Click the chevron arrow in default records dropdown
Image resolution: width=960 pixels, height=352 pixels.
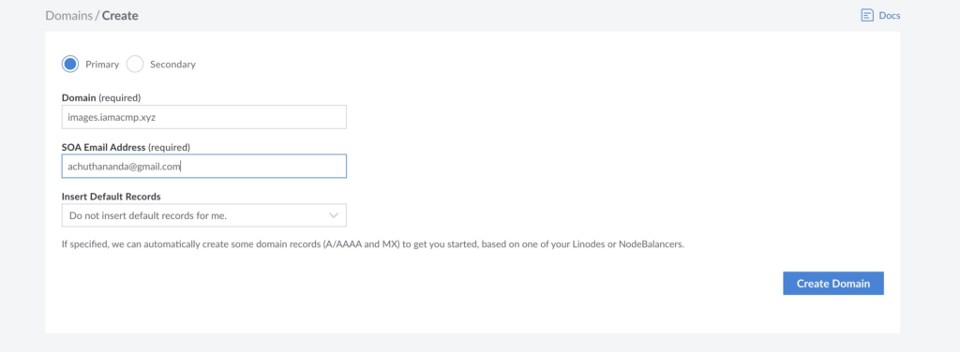(334, 215)
